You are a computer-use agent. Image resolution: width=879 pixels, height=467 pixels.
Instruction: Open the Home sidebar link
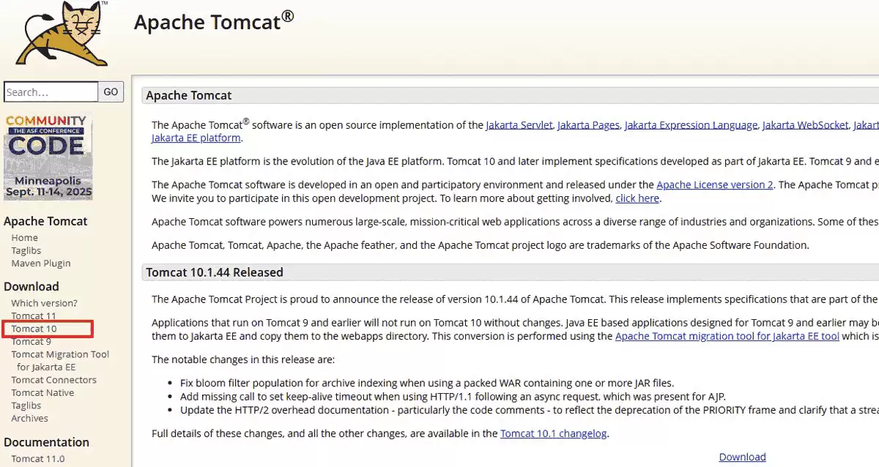[24, 237]
